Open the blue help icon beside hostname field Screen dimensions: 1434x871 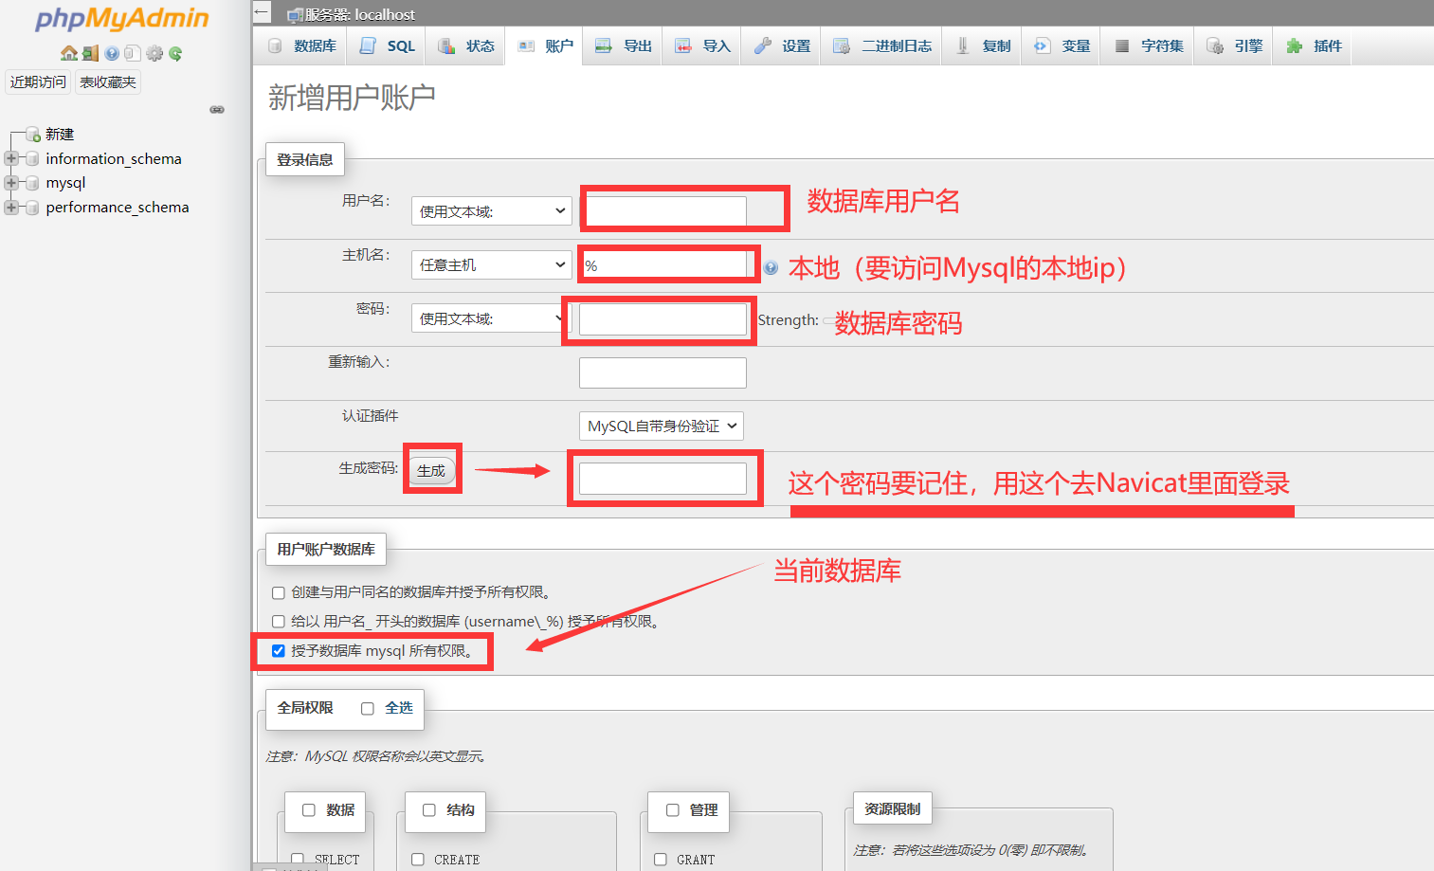coord(771,267)
